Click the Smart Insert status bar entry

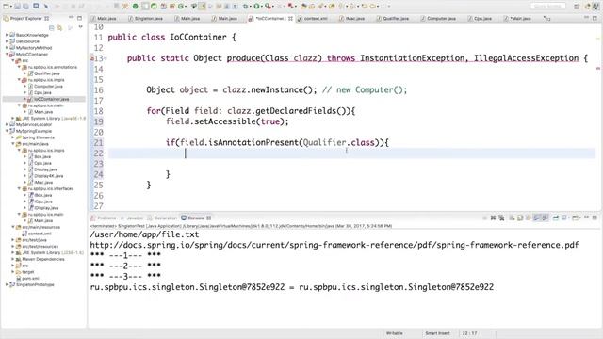(x=437, y=333)
